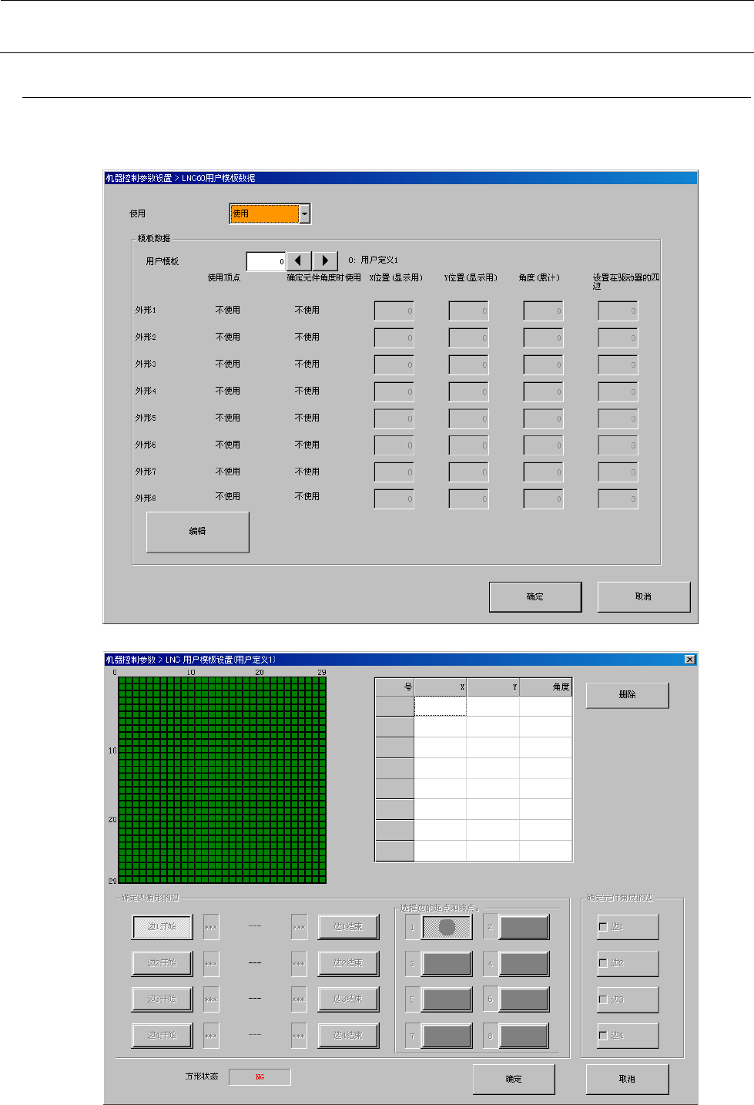The width and height of the screenshot is (754, 1105).
Task: Click the 用户模板 number input field
Action: pos(266,261)
